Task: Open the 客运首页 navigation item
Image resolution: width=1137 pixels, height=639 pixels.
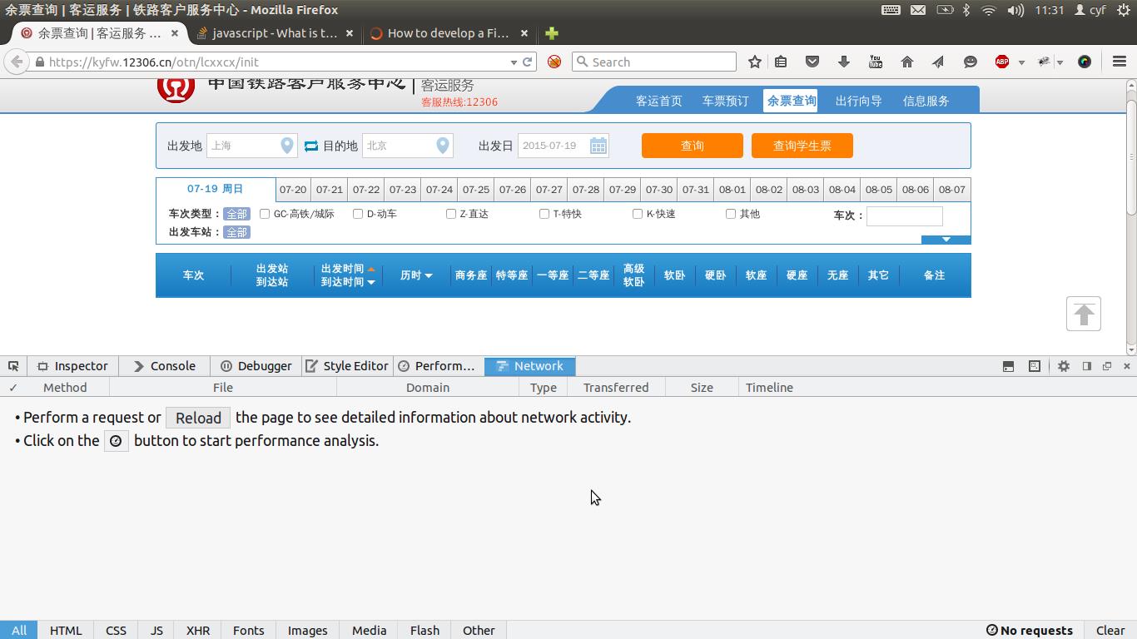Action: click(x=658, y=101)
